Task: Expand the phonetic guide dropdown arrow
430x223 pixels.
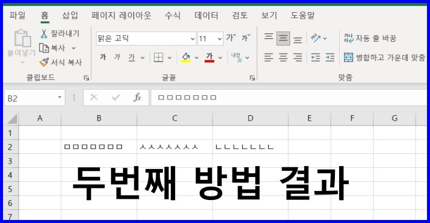Action: coord(247,58)
